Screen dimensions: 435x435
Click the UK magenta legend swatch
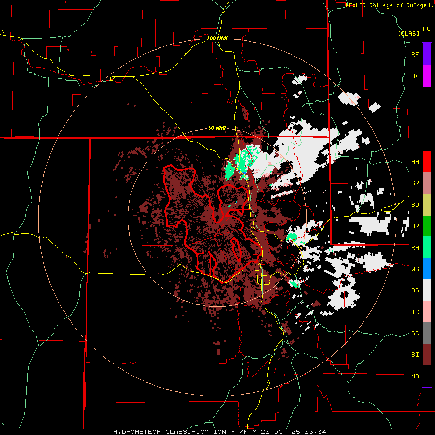pyautogui.click(x=427, y=76)
